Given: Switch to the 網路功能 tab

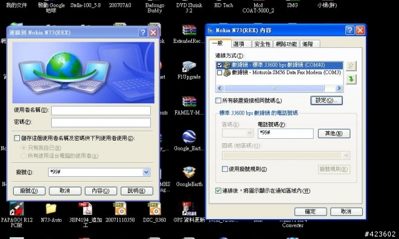Looking at the screenshot, I should click(286, 44).
